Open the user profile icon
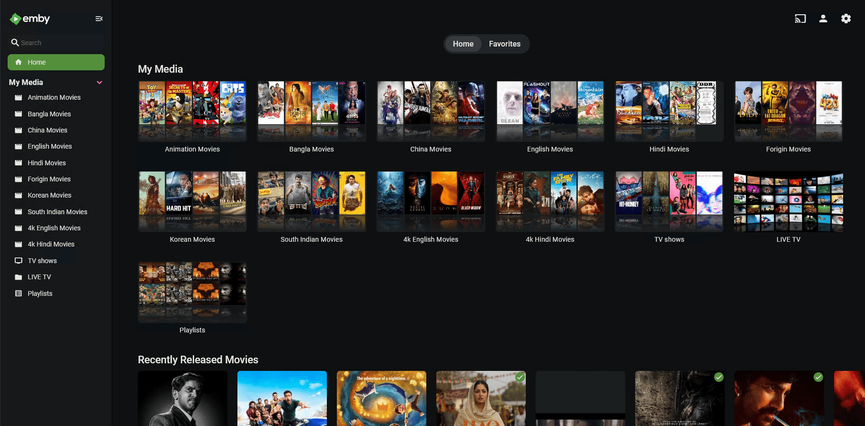865x426 pixels. (823, 19)
